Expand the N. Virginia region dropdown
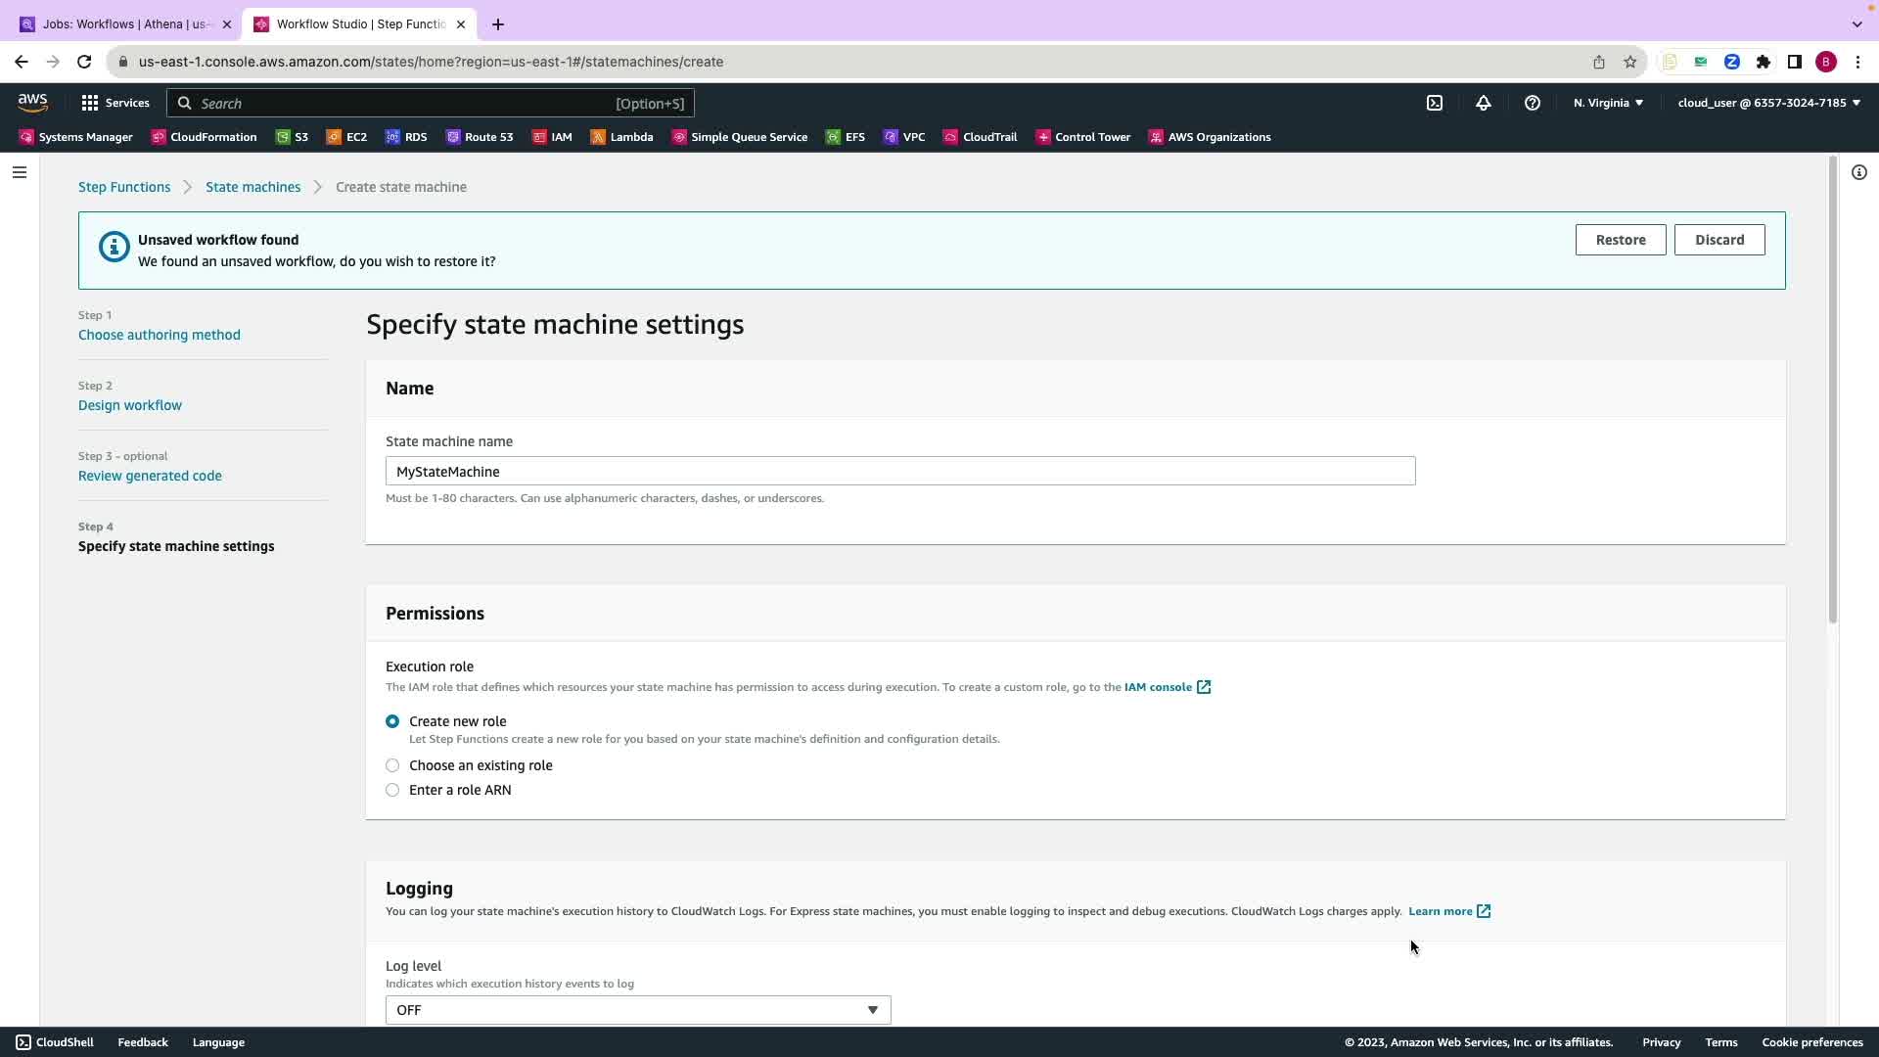 [x=1608, y=103]
